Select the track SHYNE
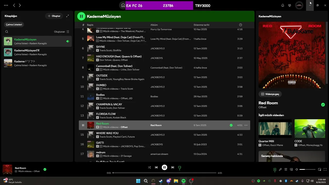Image resolution: width=329 pixels, height=185 pixels. click(x=164, y=49)
